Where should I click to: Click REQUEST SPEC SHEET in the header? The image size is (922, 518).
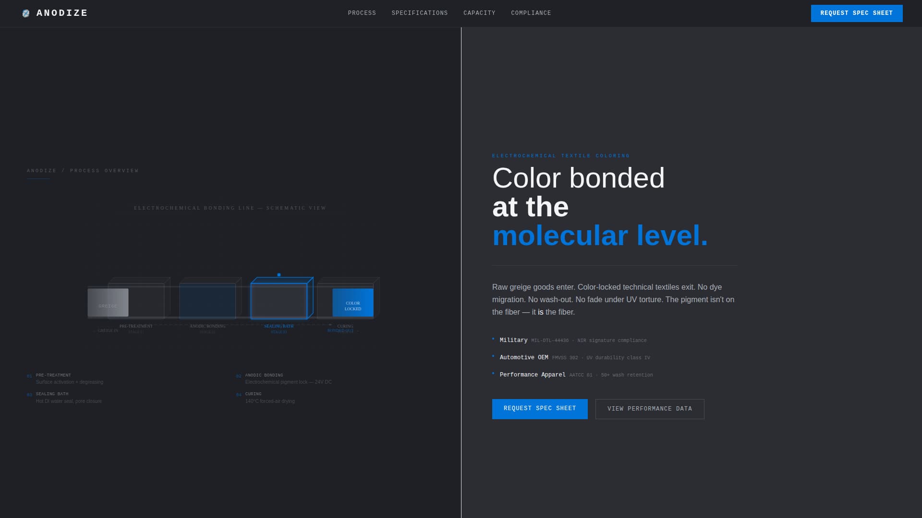coord(857,13)
